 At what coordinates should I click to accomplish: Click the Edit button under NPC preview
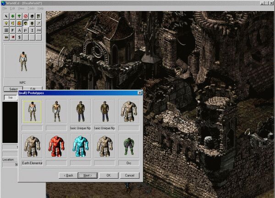(x=33, y=88)
